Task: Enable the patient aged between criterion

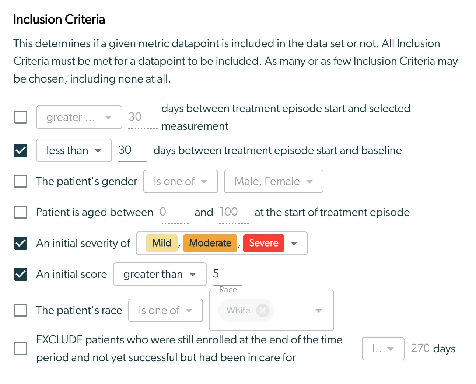Action: click(x=20, y=212)
